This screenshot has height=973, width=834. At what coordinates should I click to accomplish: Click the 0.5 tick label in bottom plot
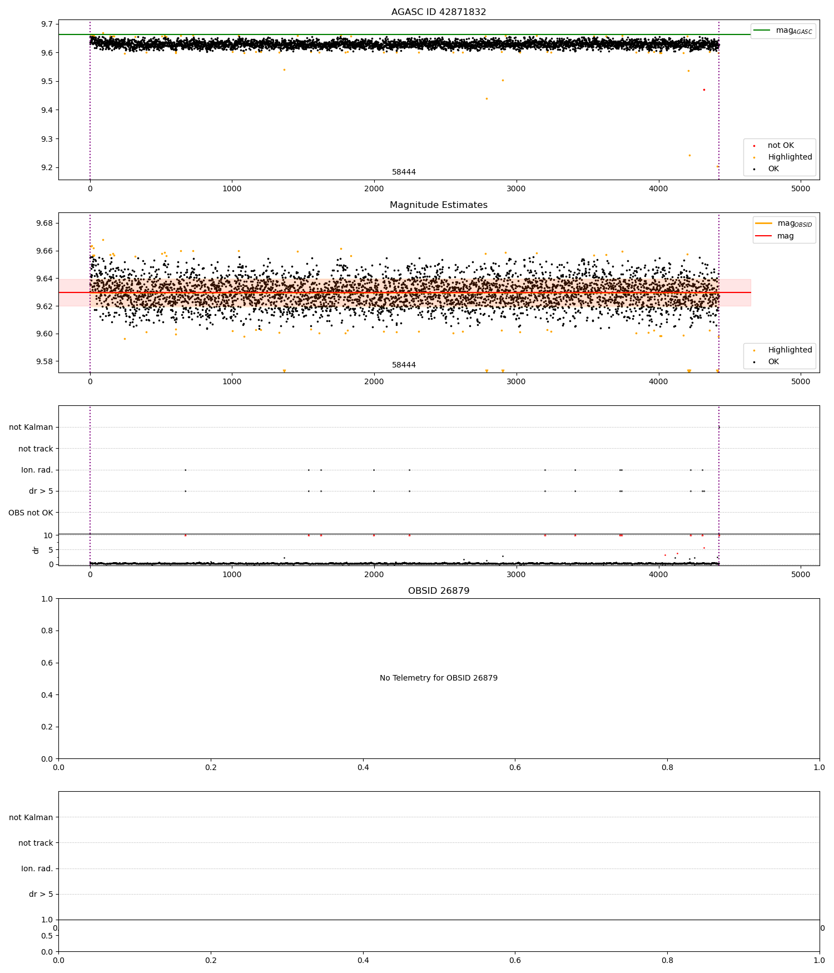[x=47, y=936]
